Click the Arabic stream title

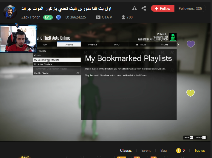(66, 9)
